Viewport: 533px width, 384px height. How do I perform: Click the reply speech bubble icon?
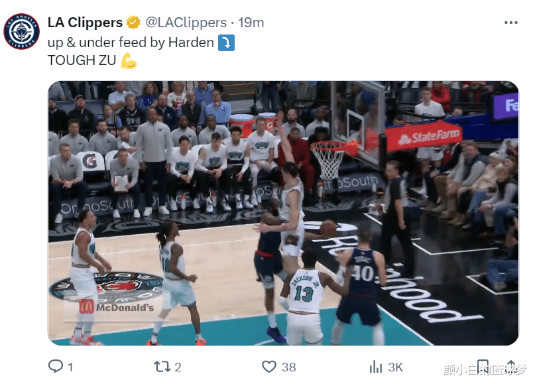[56, 366]
